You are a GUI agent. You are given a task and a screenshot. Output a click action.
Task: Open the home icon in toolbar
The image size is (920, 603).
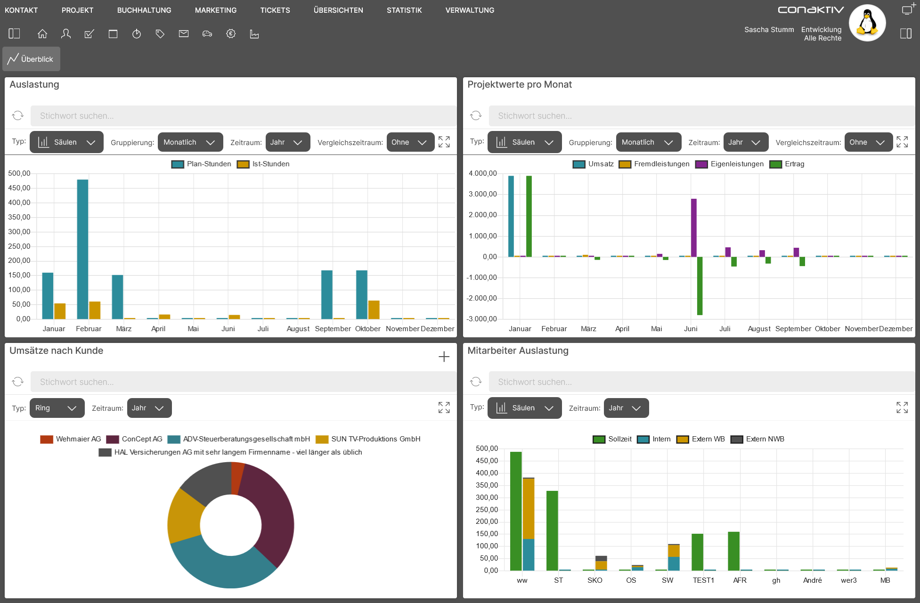[x=42, y=33]
